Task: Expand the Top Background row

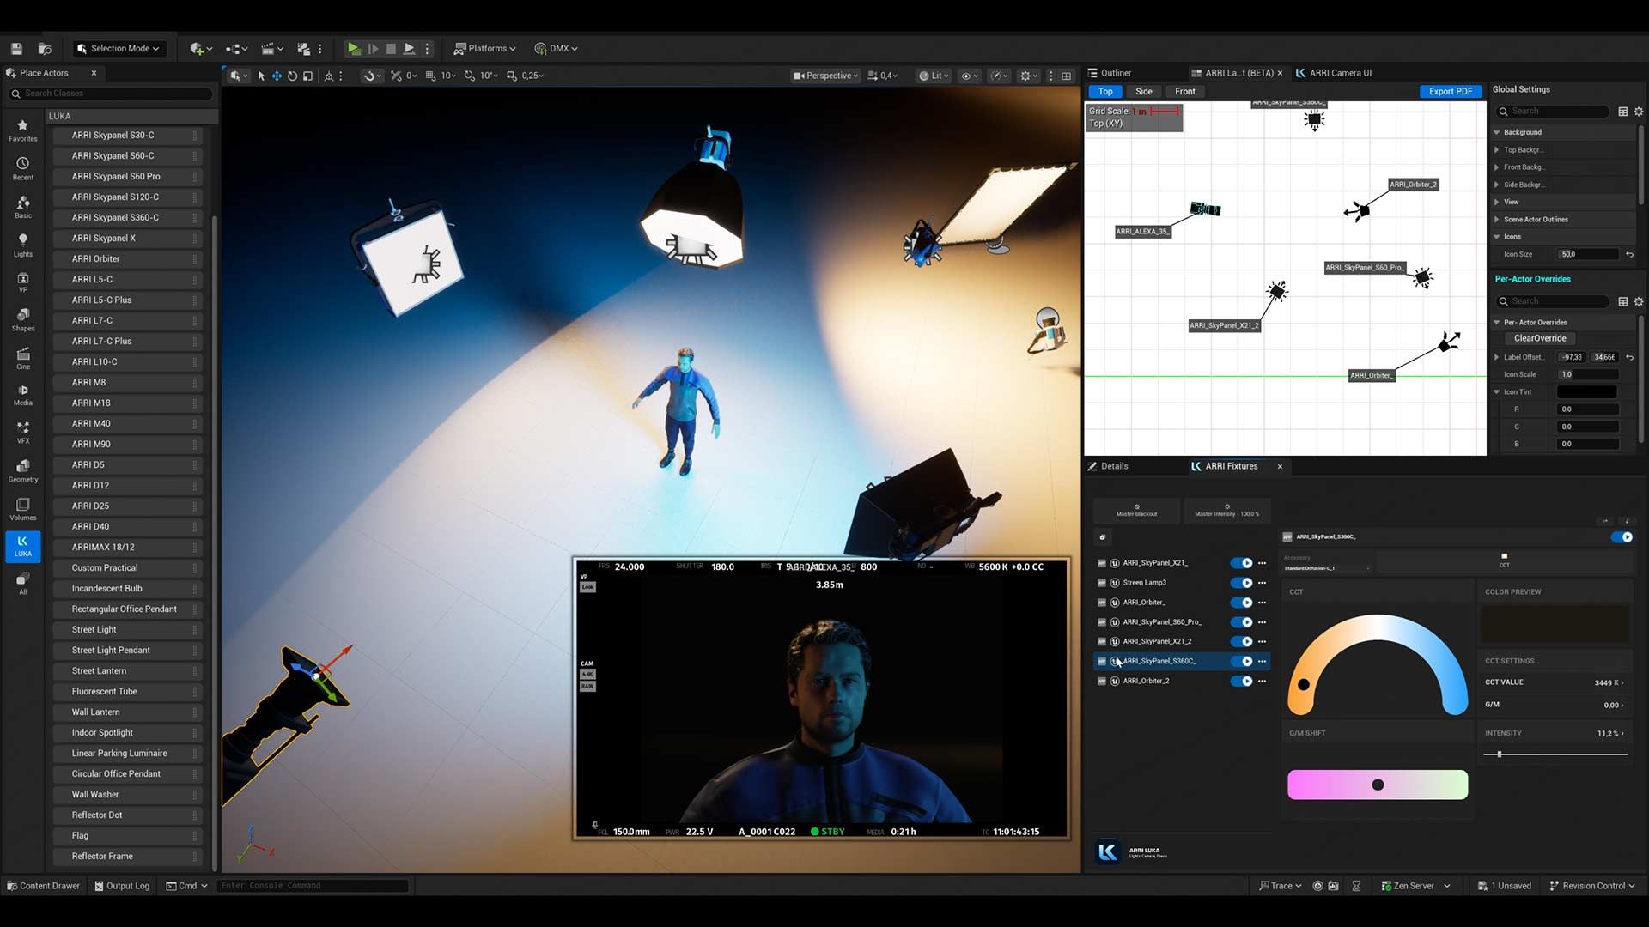Action: tap(1497, 150)
